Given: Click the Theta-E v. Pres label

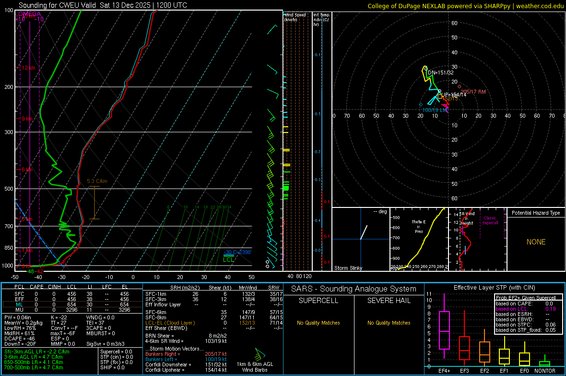Looking at the screenshot, I should point(419,226).
